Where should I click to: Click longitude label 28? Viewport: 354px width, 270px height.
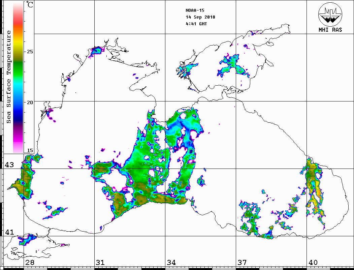pyautogui.click(x=30, y=263)
